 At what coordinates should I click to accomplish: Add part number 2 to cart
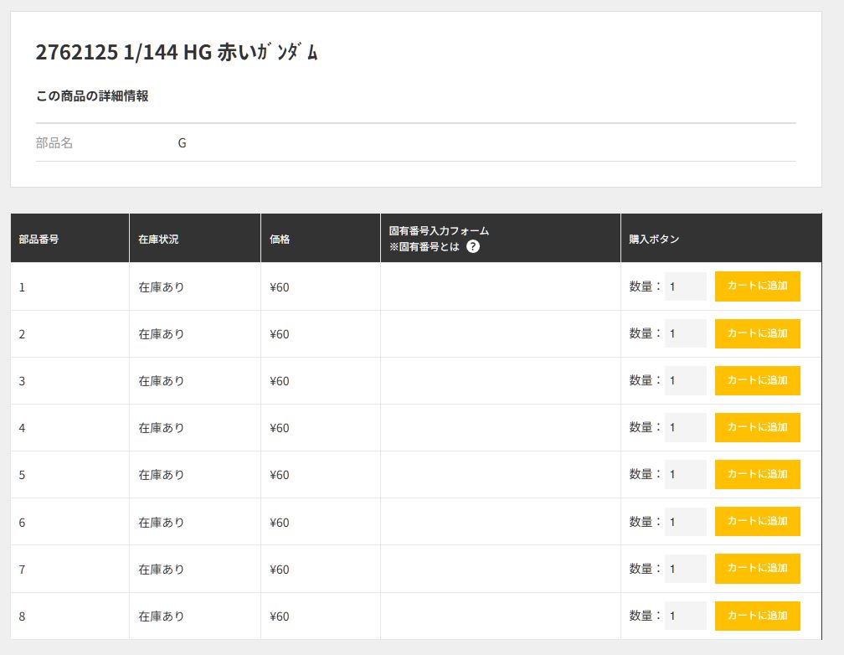757,333
